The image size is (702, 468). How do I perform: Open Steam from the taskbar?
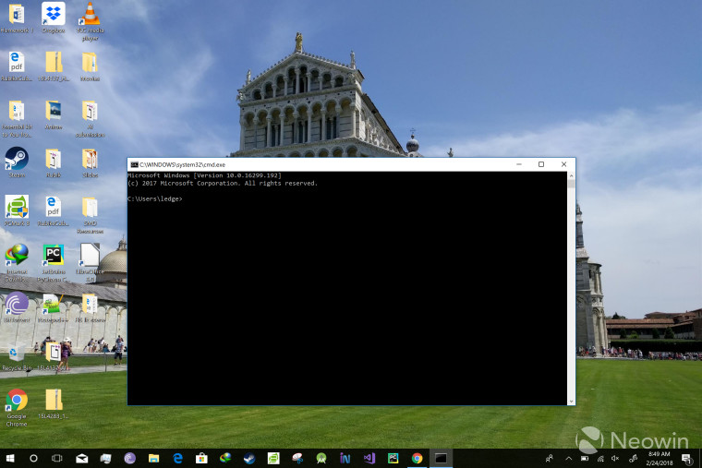point(249,458)
